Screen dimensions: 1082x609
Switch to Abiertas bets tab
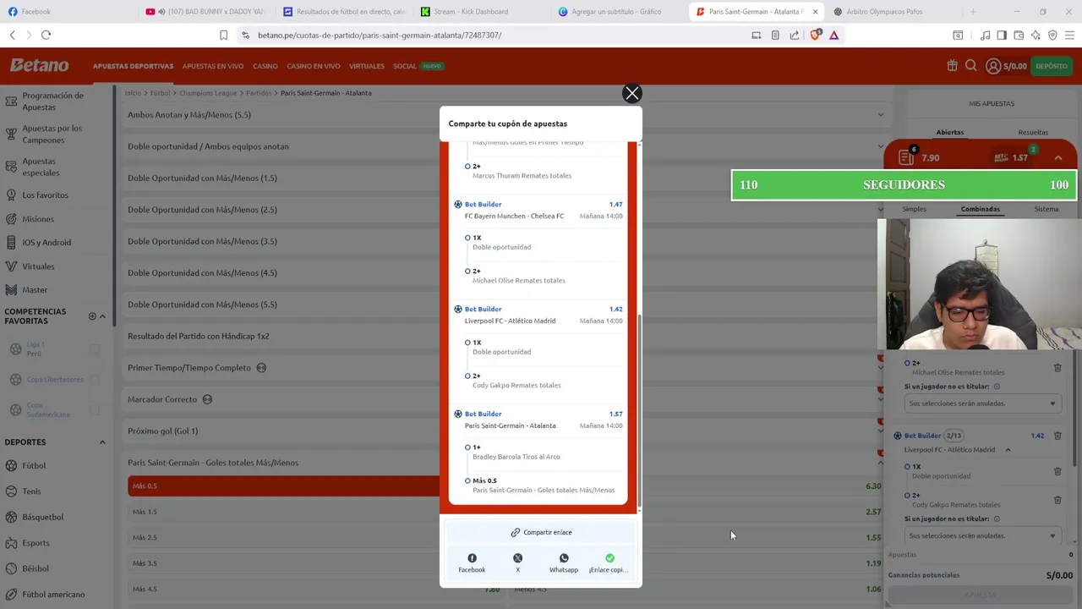949,132
